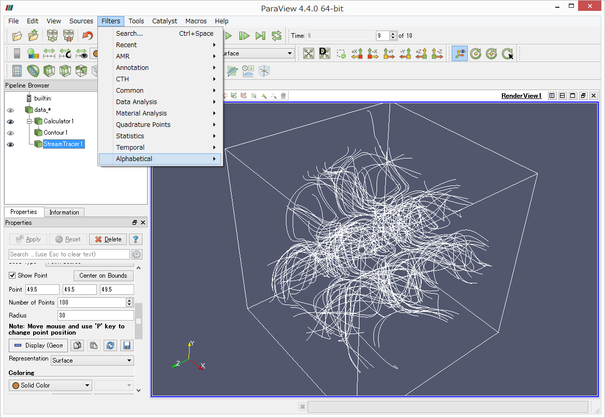Open the Representation dropdown showing Surface

tap(92, 360)
